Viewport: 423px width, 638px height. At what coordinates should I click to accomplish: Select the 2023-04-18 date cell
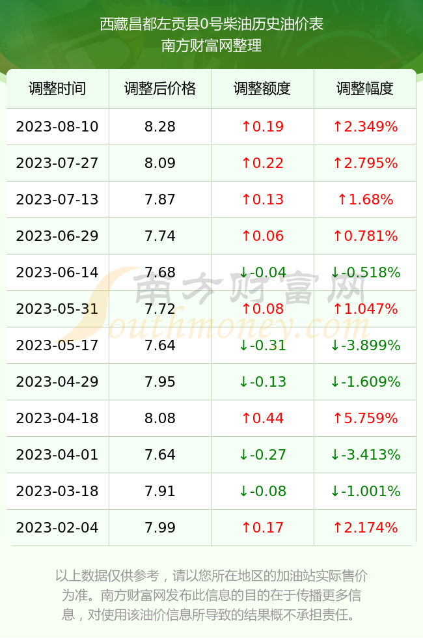[57, 418]
